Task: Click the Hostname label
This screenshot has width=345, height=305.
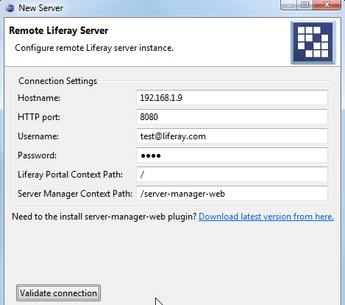Action: (39, 98)
